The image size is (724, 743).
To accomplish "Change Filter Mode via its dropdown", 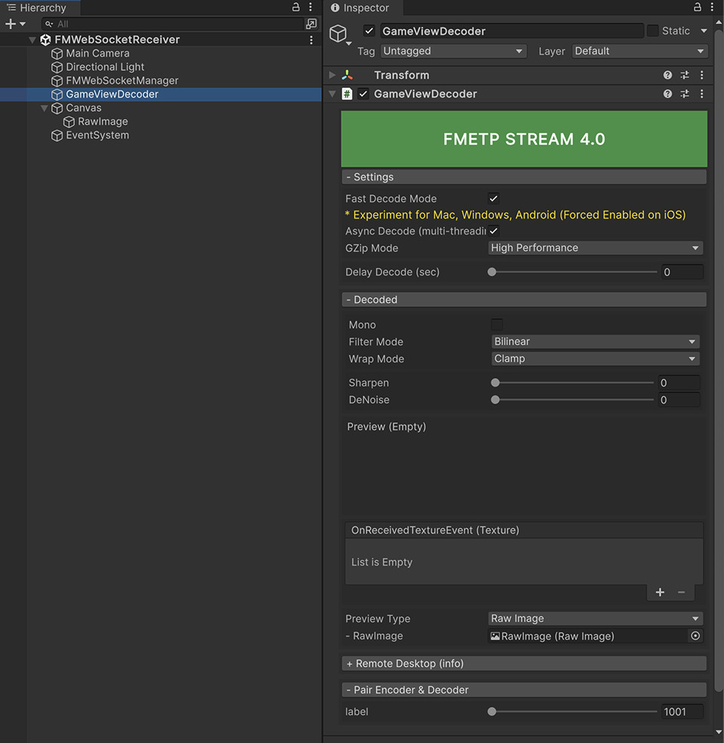I will pyautogui.click(x=595, y=341).
